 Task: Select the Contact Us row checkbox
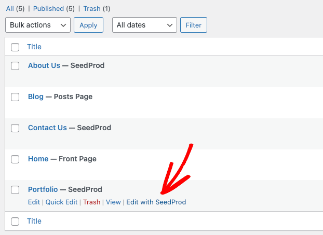point(15,128)
